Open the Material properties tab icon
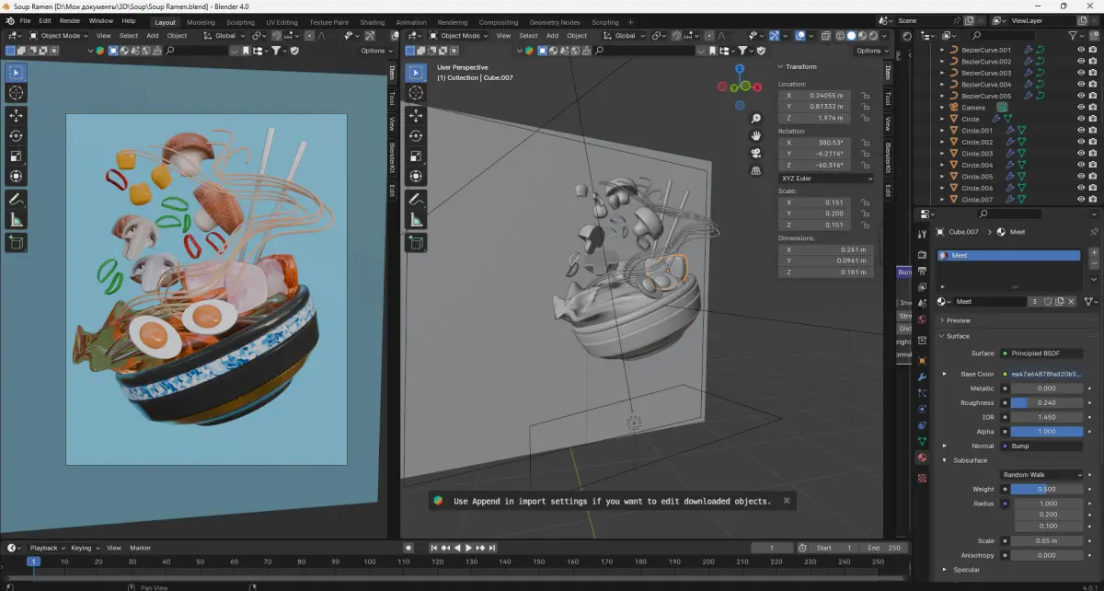The height and width of the screenshot is (591, 1104). pos(922,458)
